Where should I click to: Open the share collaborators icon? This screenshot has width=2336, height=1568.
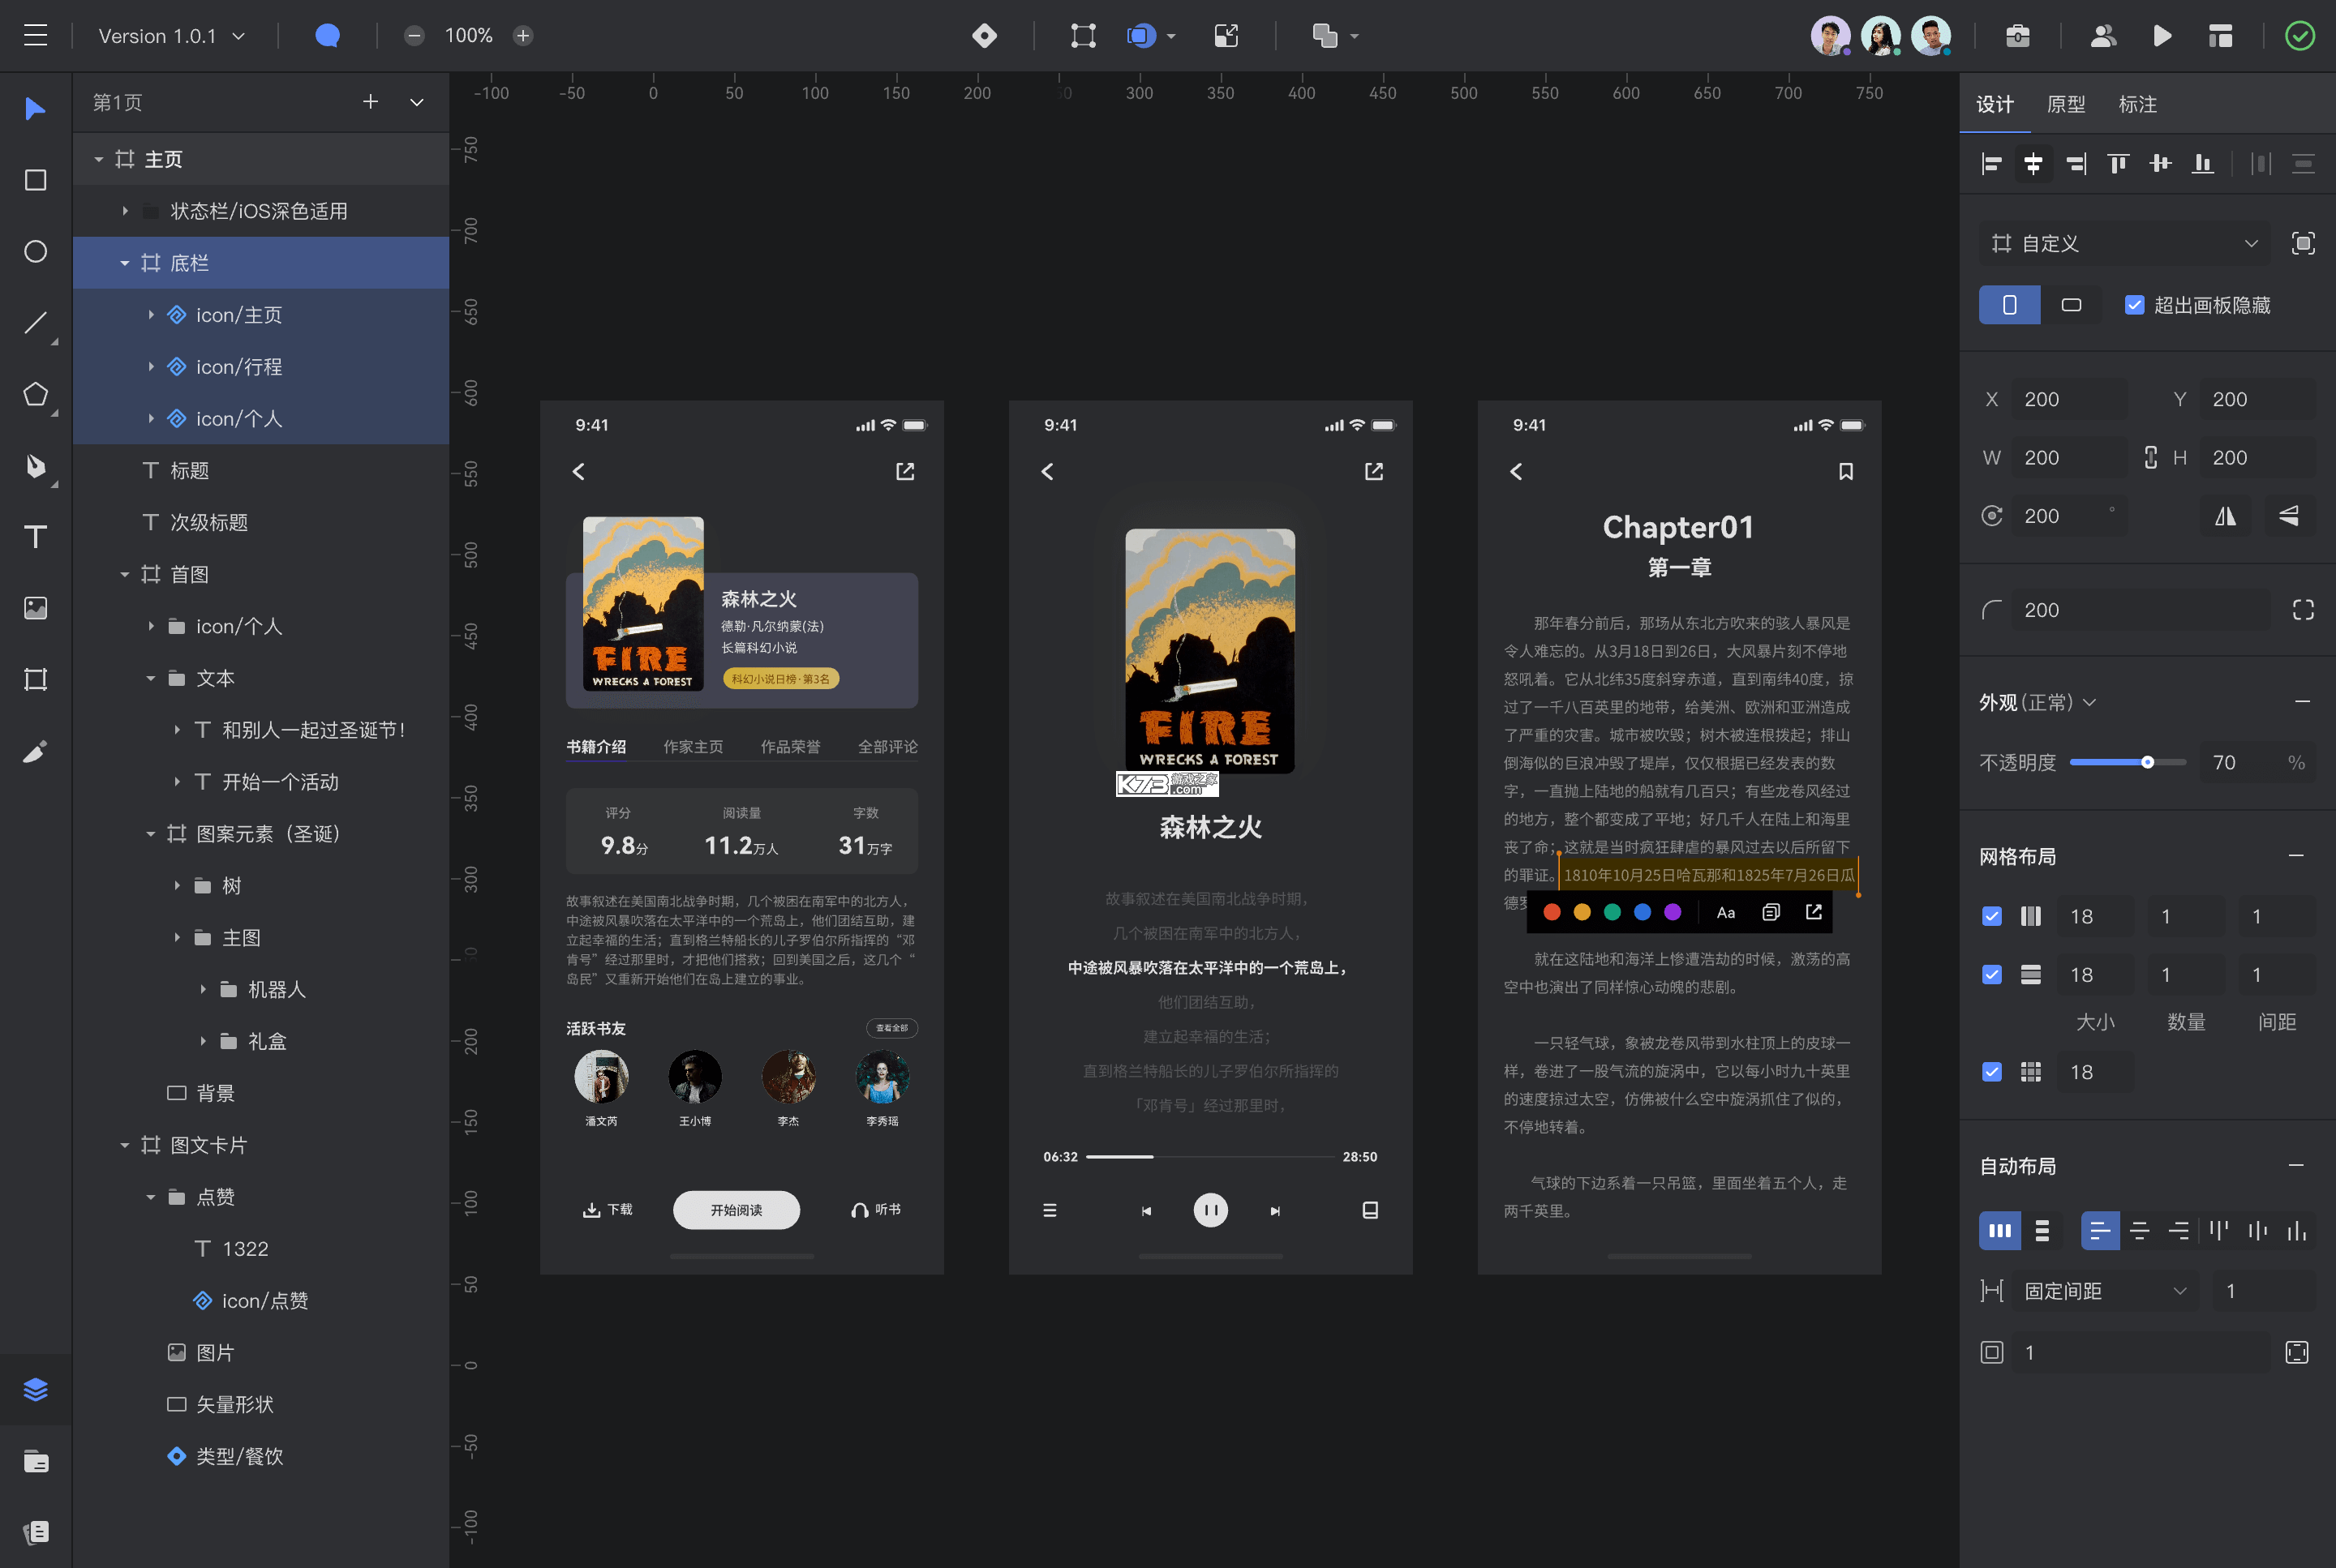(x=2103, y=36)
